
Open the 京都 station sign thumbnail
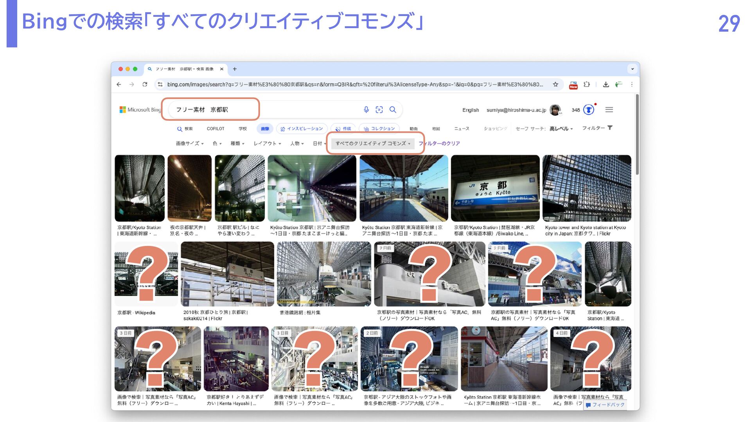pos(495,188)
